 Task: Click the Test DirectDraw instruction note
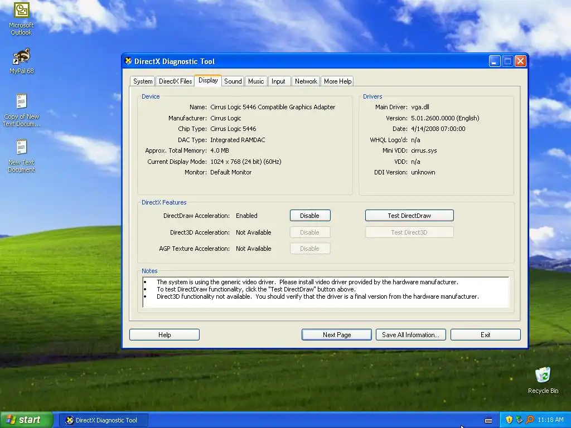(256, 289)
